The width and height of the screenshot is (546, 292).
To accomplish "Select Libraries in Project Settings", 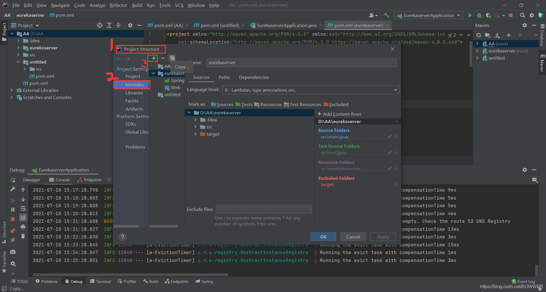I will coord(134,93).
